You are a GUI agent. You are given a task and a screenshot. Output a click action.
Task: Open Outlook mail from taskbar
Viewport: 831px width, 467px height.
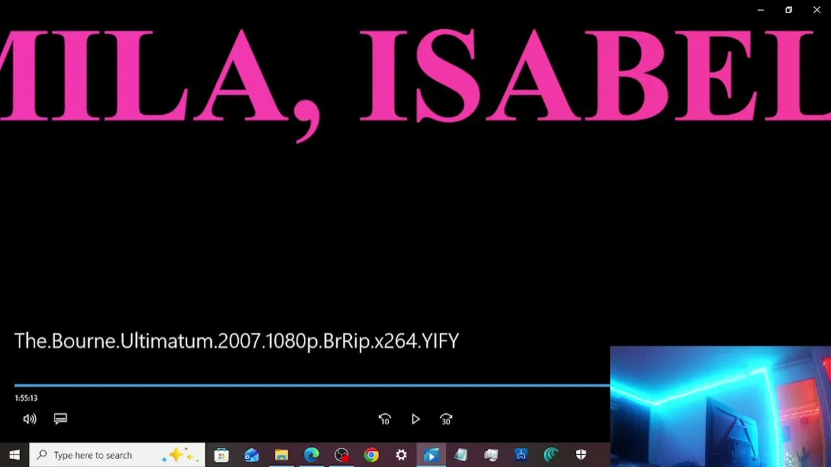(251, 455)
